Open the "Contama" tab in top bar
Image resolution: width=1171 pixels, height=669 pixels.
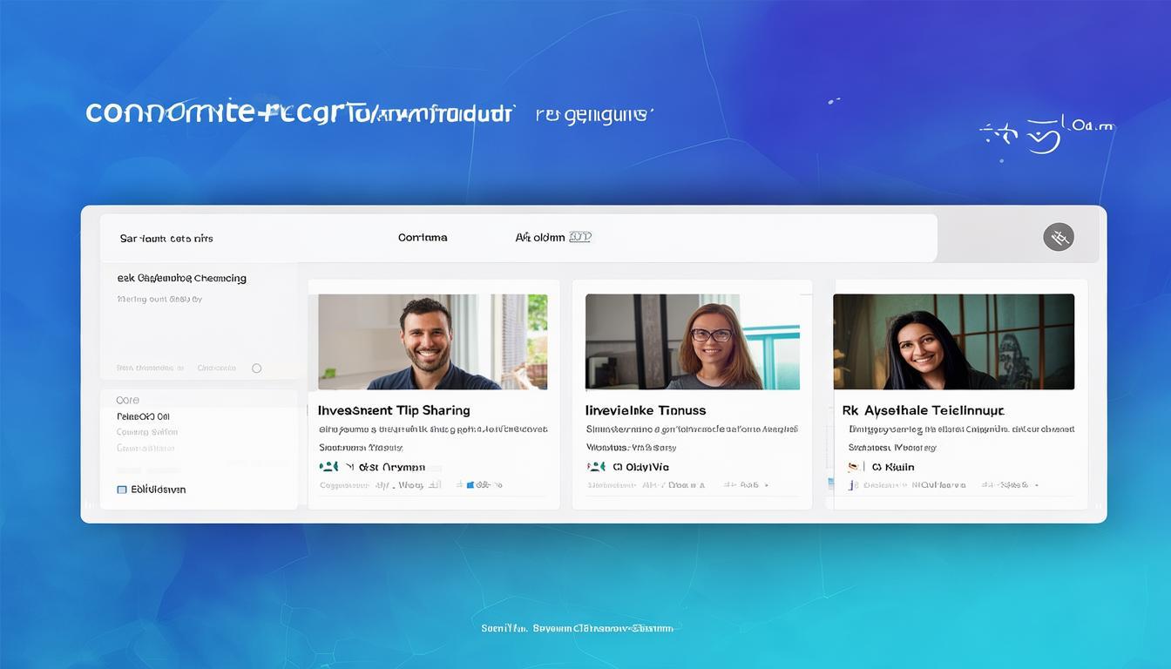[423, 237]
